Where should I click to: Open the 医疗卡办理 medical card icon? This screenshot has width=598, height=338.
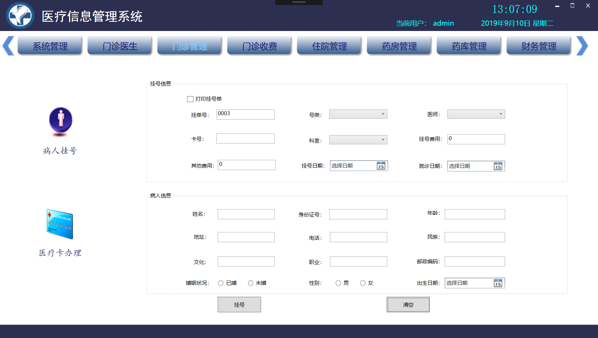(60, 224)
